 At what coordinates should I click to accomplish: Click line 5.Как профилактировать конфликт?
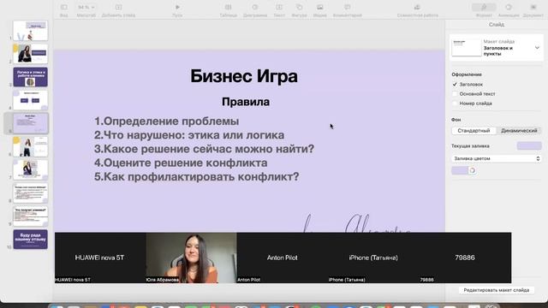(196, 177)
